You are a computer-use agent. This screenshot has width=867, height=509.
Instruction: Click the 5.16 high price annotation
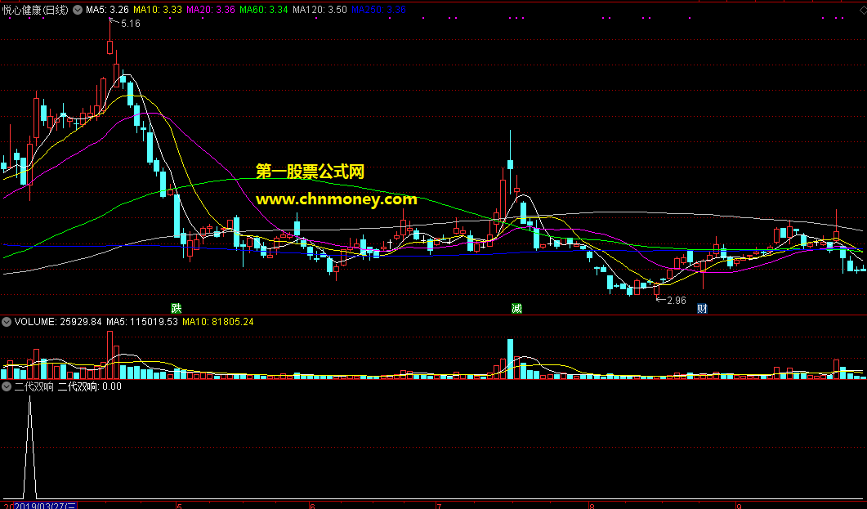(x=131, y=24)
